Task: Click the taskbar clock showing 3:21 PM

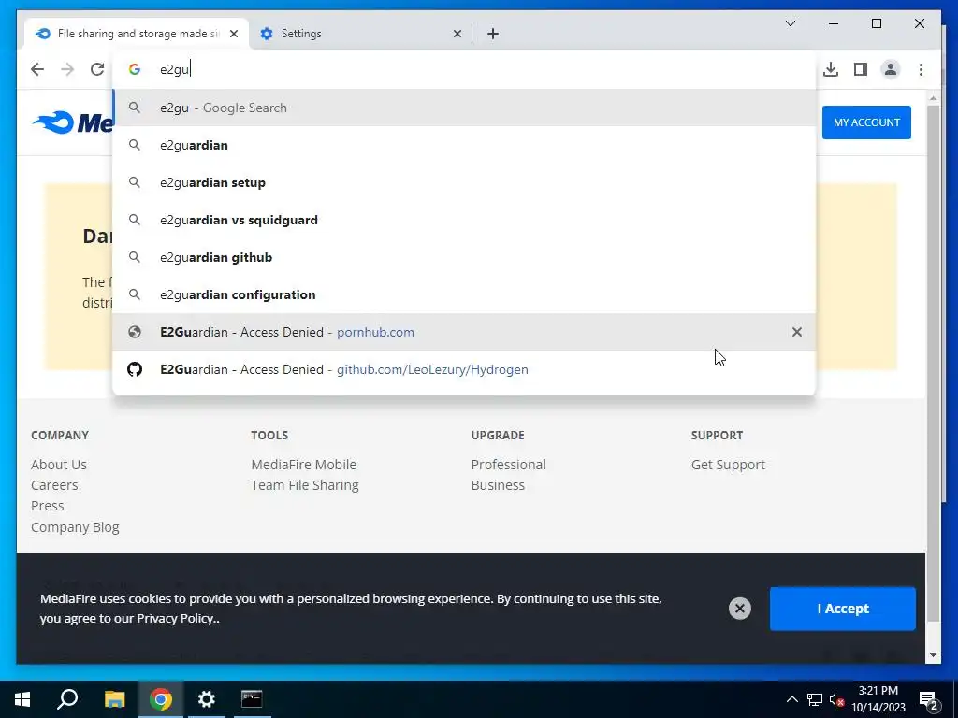Action: point(878,699)
